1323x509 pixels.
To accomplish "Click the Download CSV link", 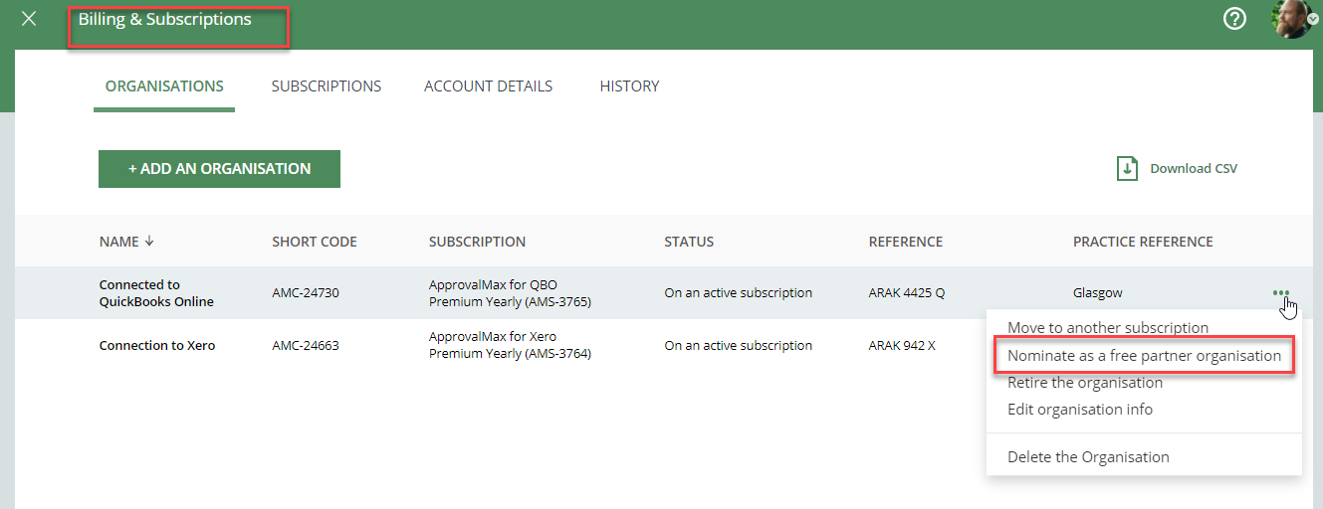I will click(x=1194, y=169).
